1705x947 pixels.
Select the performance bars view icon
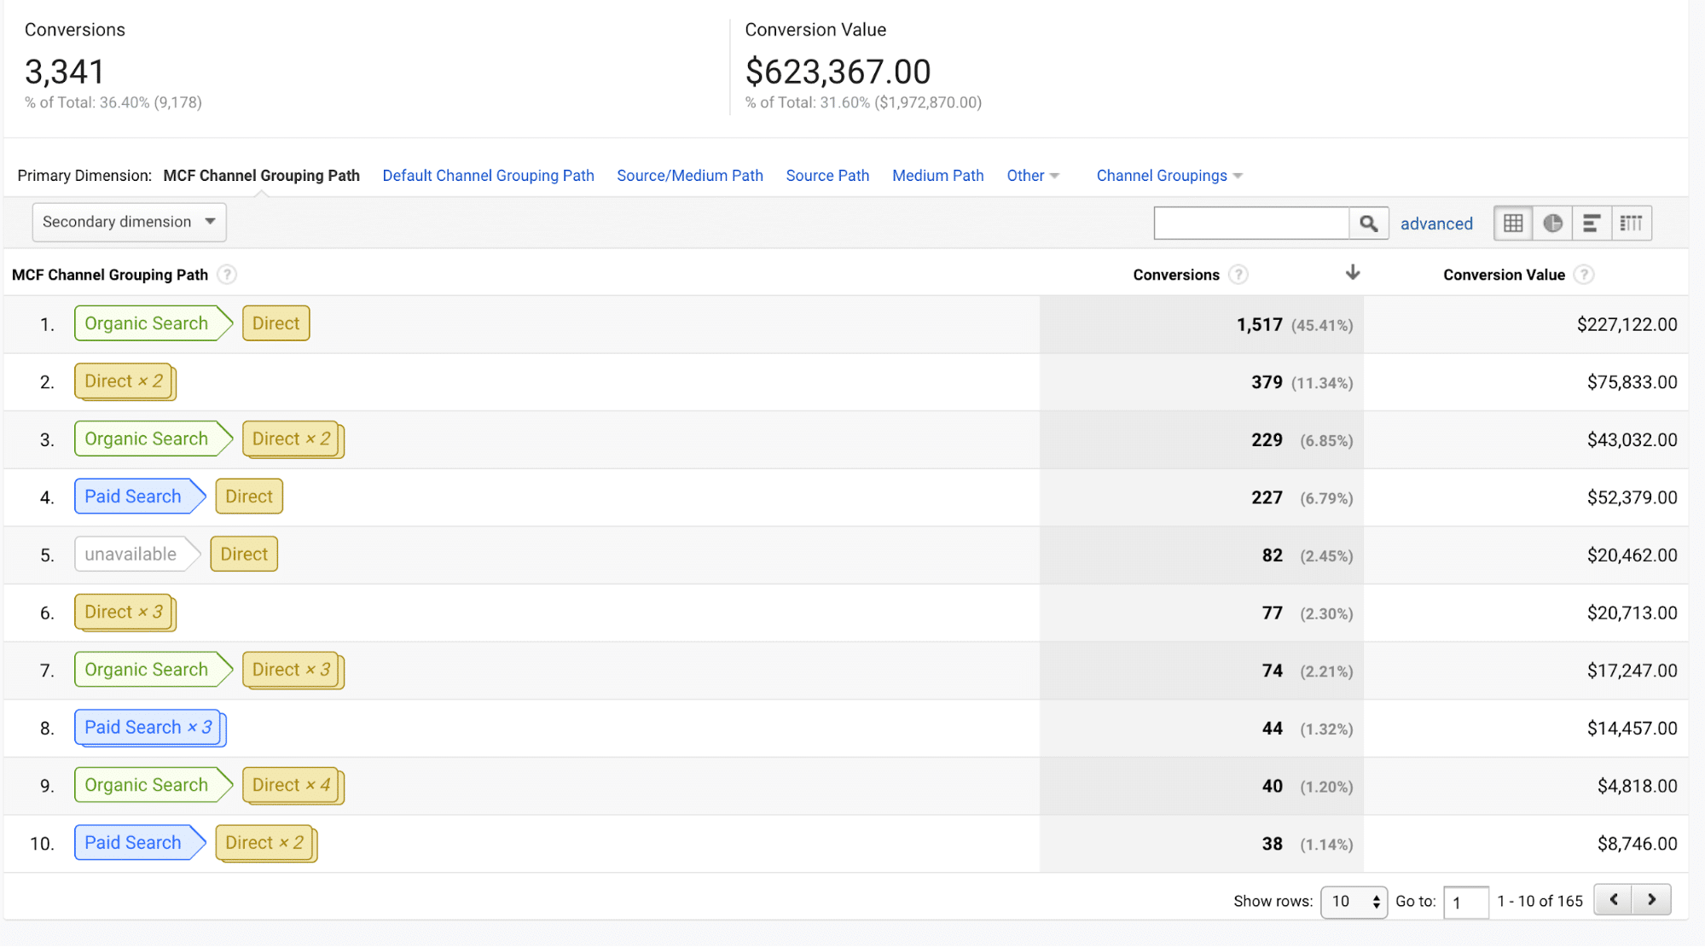1592,223
